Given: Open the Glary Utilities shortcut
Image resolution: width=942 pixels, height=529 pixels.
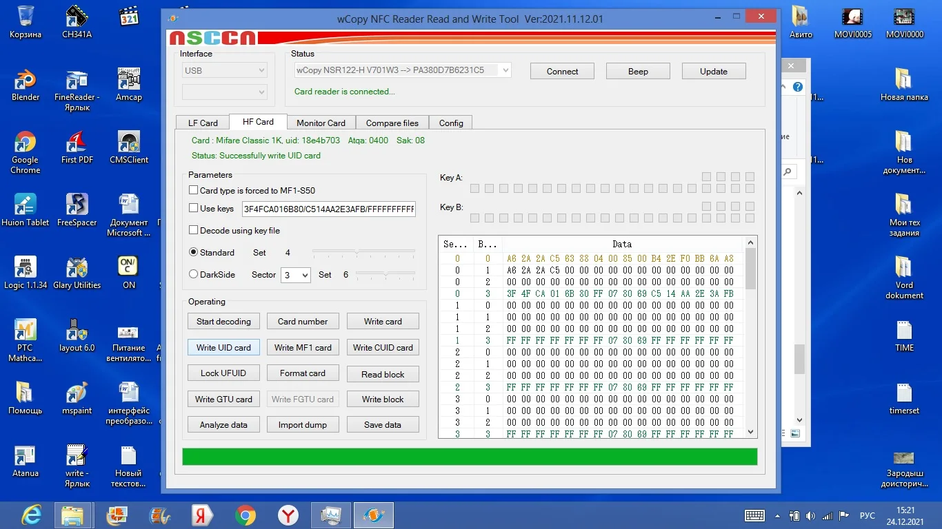Looking at the screenshot, I should coord(77,273).
